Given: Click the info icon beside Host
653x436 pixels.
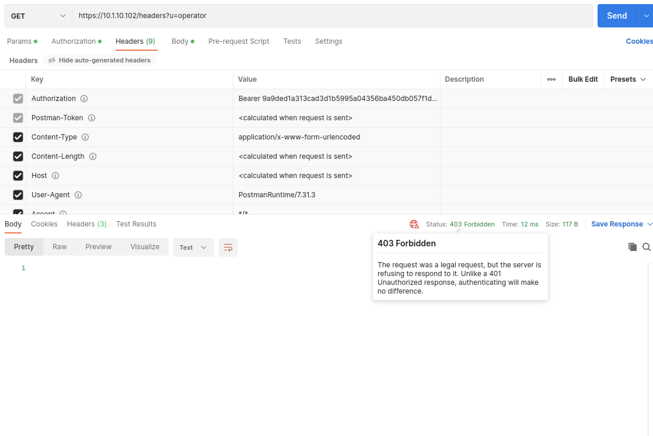Looking at the screenshot, I should coord(55,176).
